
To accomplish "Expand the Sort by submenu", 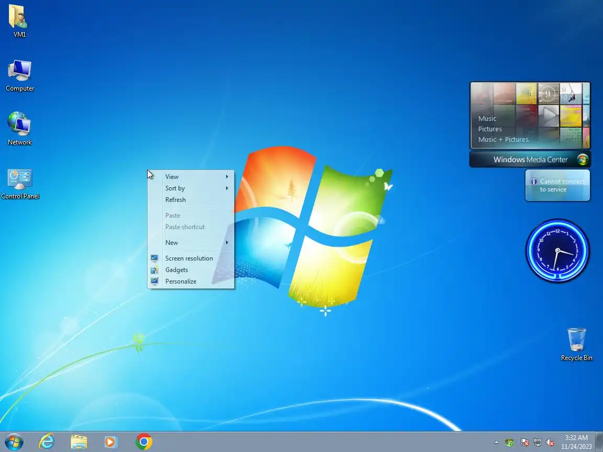I will pyautogui.click(x=191, y=188).
